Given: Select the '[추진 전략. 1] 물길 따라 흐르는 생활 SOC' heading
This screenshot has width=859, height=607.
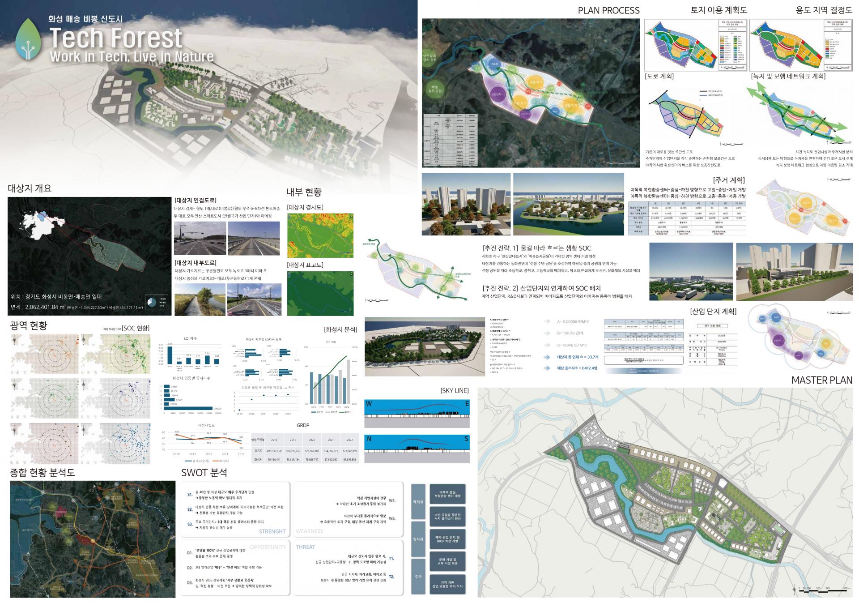Looking at the screenshot, I should tap(536, 248).
